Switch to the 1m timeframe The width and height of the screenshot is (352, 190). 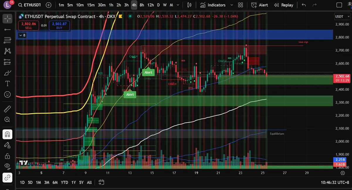click(x=61, y=5)
